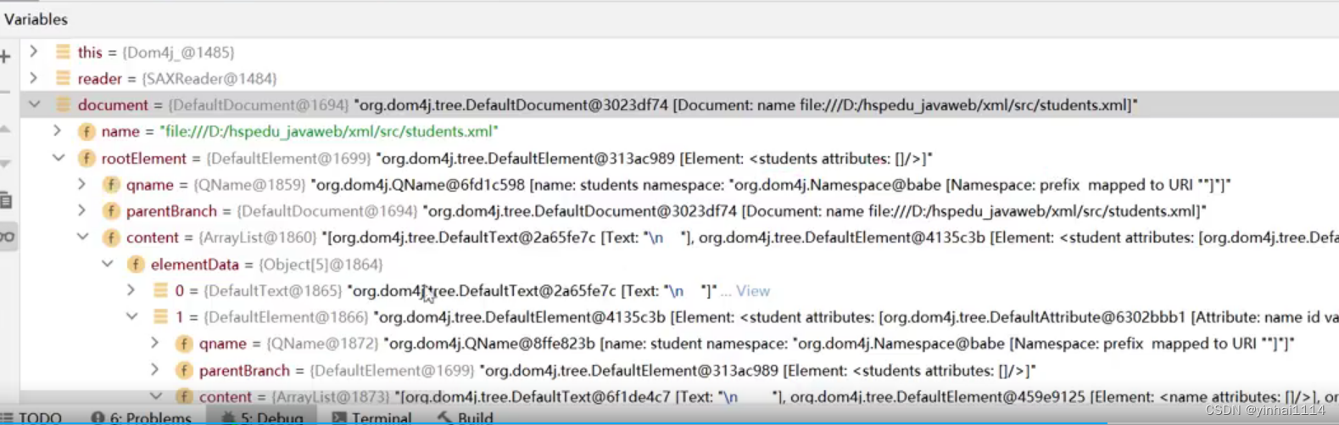Collapse array element 1 DefaultElement@1866
Image resolution: width=1339 pixels, height=425 pixels.
(132, 316)
